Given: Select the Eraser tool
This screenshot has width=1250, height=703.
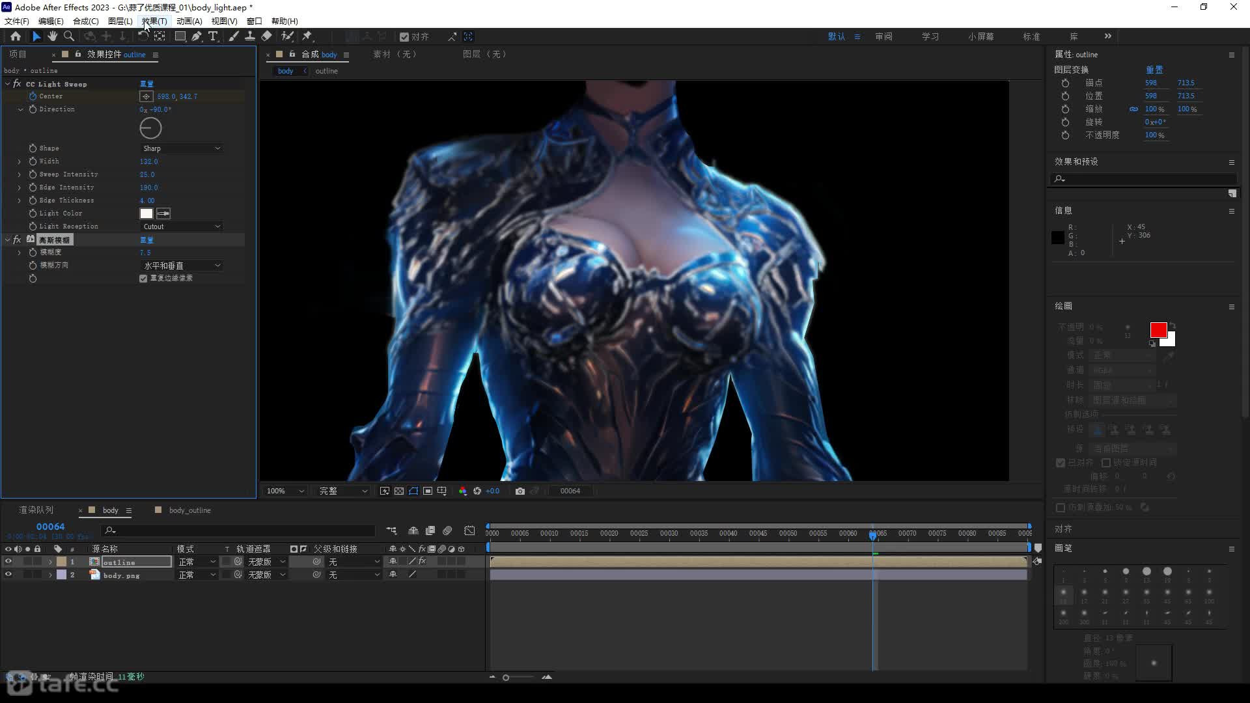Looking at the screenshot, I should click(x=266, y=36).
